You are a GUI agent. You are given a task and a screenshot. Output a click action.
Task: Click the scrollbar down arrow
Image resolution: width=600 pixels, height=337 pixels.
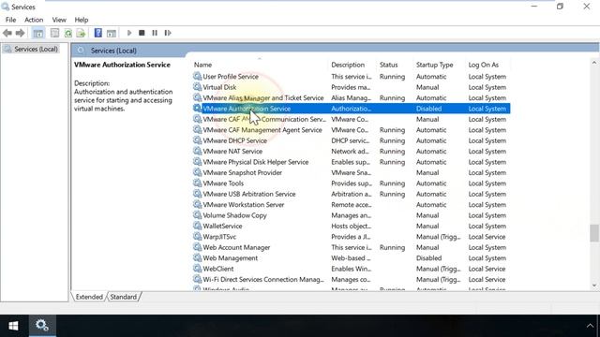[593, 286]
